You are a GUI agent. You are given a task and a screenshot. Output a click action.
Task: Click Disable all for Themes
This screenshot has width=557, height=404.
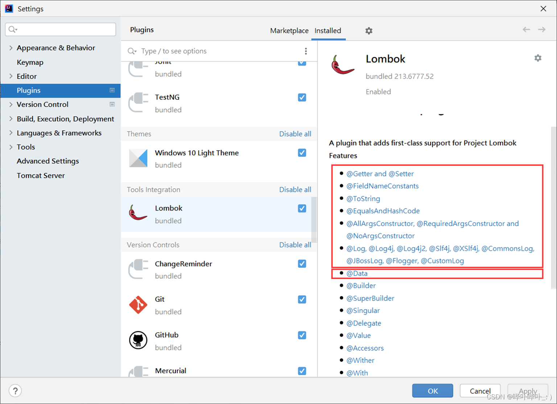pyautogui.click(x=295, y=134)
